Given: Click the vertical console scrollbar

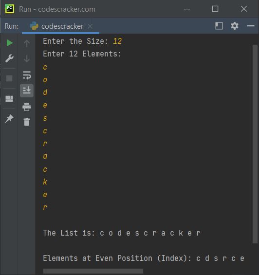Looking at the screenshot, I should 255,144.
